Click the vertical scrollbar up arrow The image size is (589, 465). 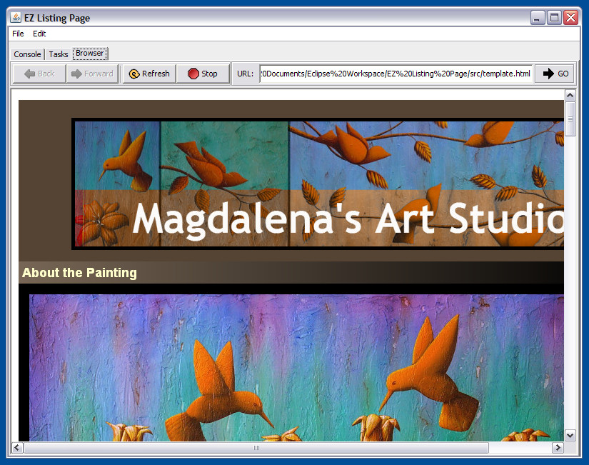(570, 95)
